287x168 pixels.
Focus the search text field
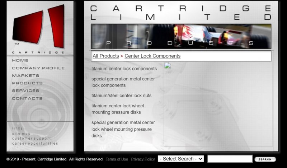tap(230, 159)
